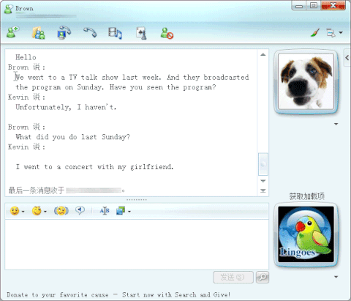Start a video call with webcam icon

click(x=64, y=32)
